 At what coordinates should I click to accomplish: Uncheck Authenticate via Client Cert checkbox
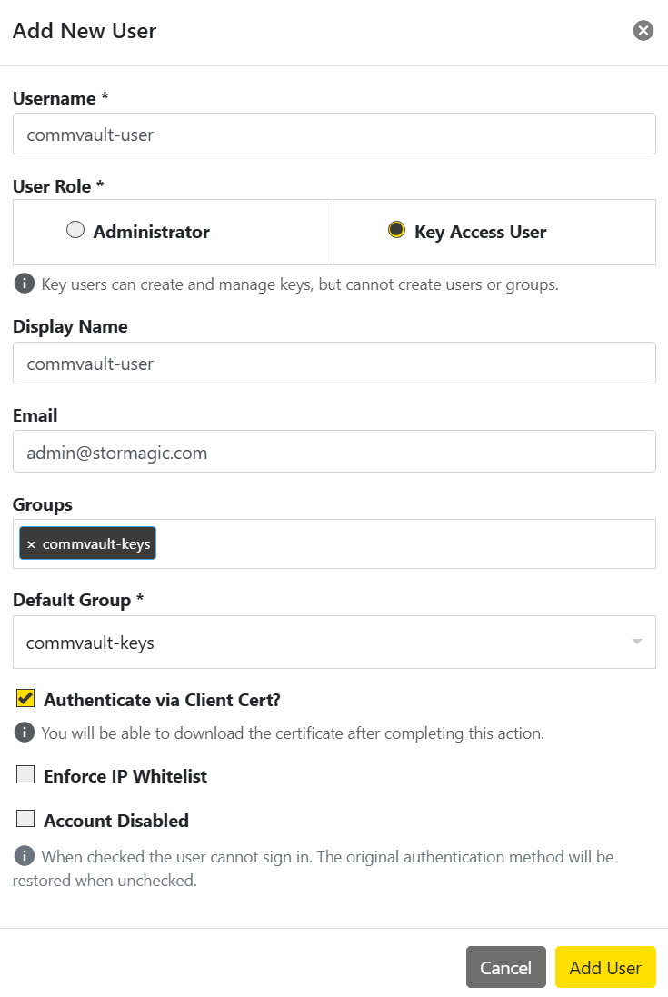click(x=25, y=698)
